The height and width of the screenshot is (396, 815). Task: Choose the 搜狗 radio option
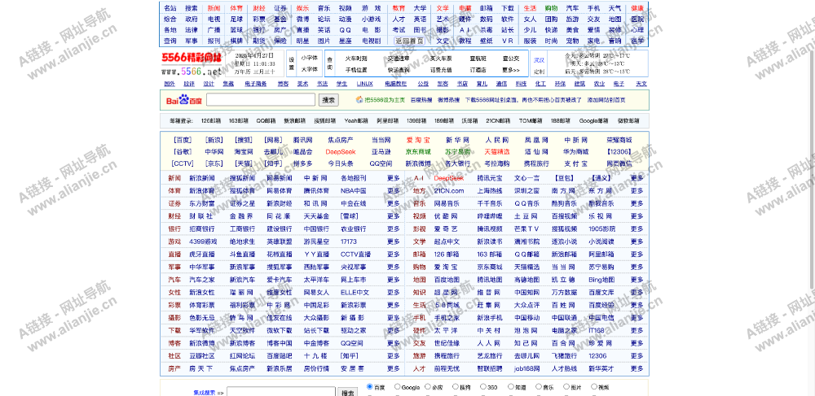coord(456,386)
